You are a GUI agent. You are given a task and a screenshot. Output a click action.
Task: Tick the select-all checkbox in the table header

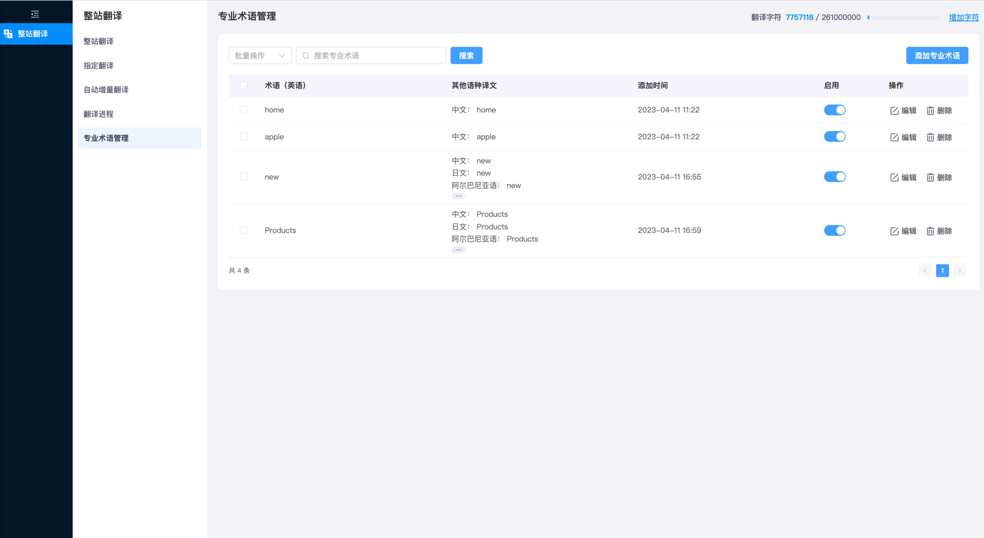pyautogui.click(x=243, y=85)
